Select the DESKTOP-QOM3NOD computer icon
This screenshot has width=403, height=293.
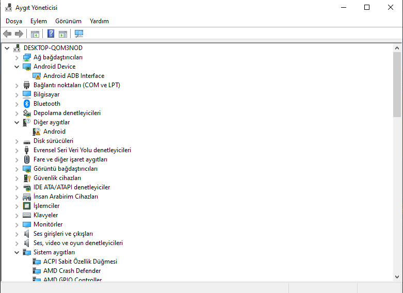17,48
